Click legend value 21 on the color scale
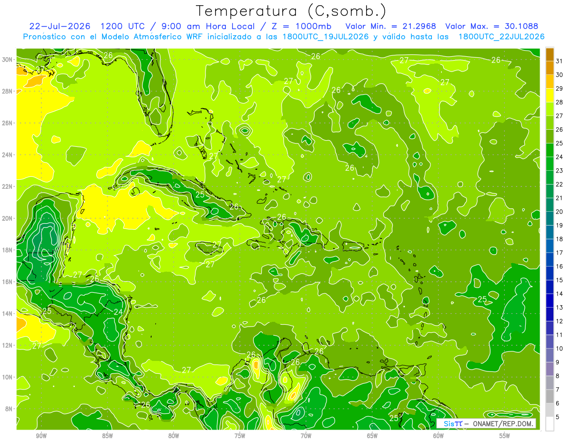Viewport: 572px width, 442px height. pos(560,198)
